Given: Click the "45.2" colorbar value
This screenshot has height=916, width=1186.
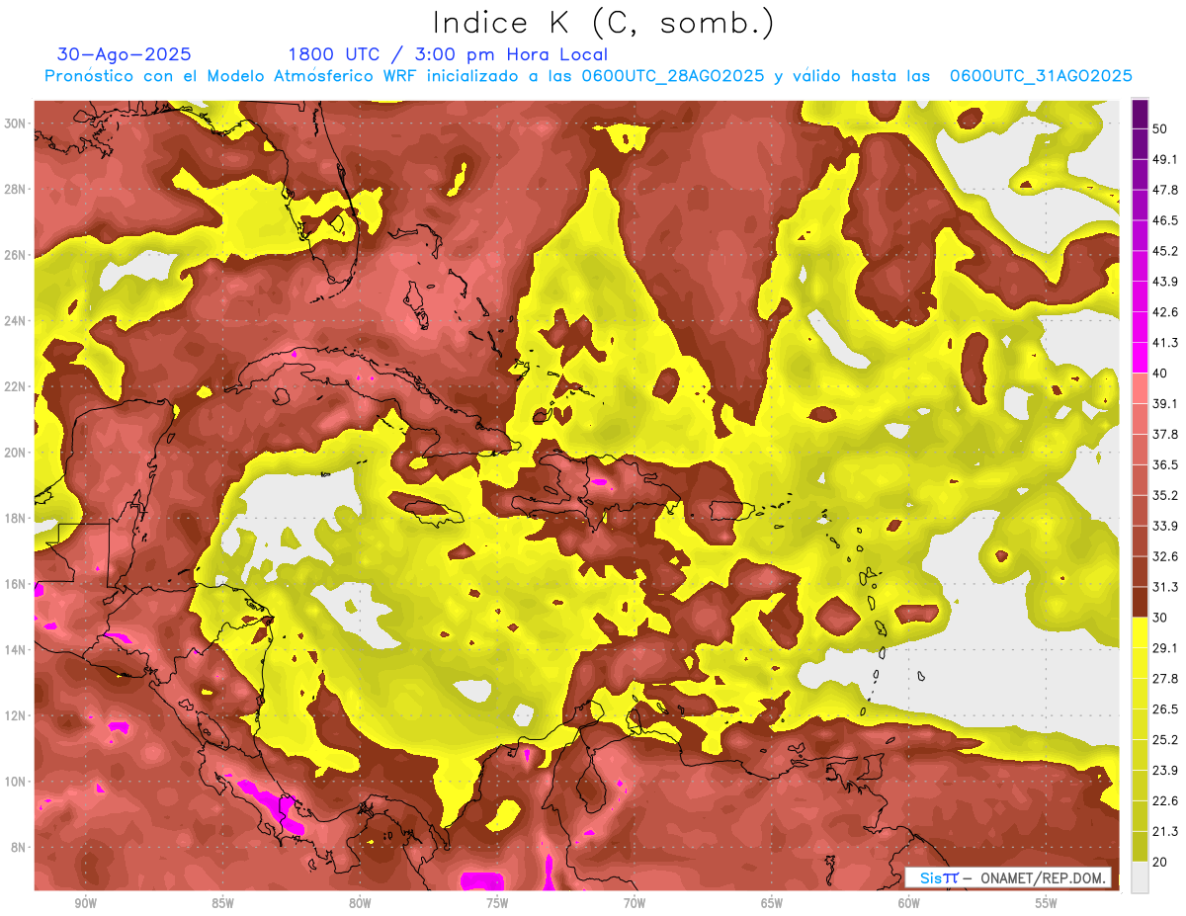Looking at the screenshot, I should pos(1164,251).
